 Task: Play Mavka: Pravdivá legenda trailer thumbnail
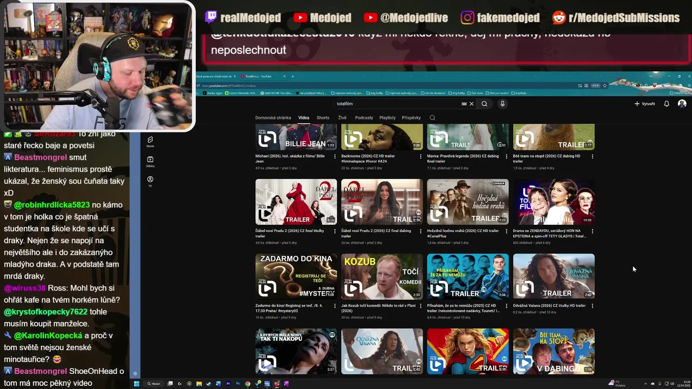(468, 137)
